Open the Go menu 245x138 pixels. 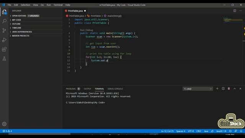coord(42,5)
